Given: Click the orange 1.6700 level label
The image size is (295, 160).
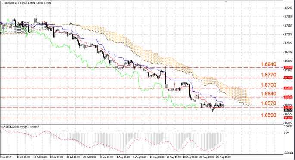Looking at the screenshot, I should tap(268, 85).
